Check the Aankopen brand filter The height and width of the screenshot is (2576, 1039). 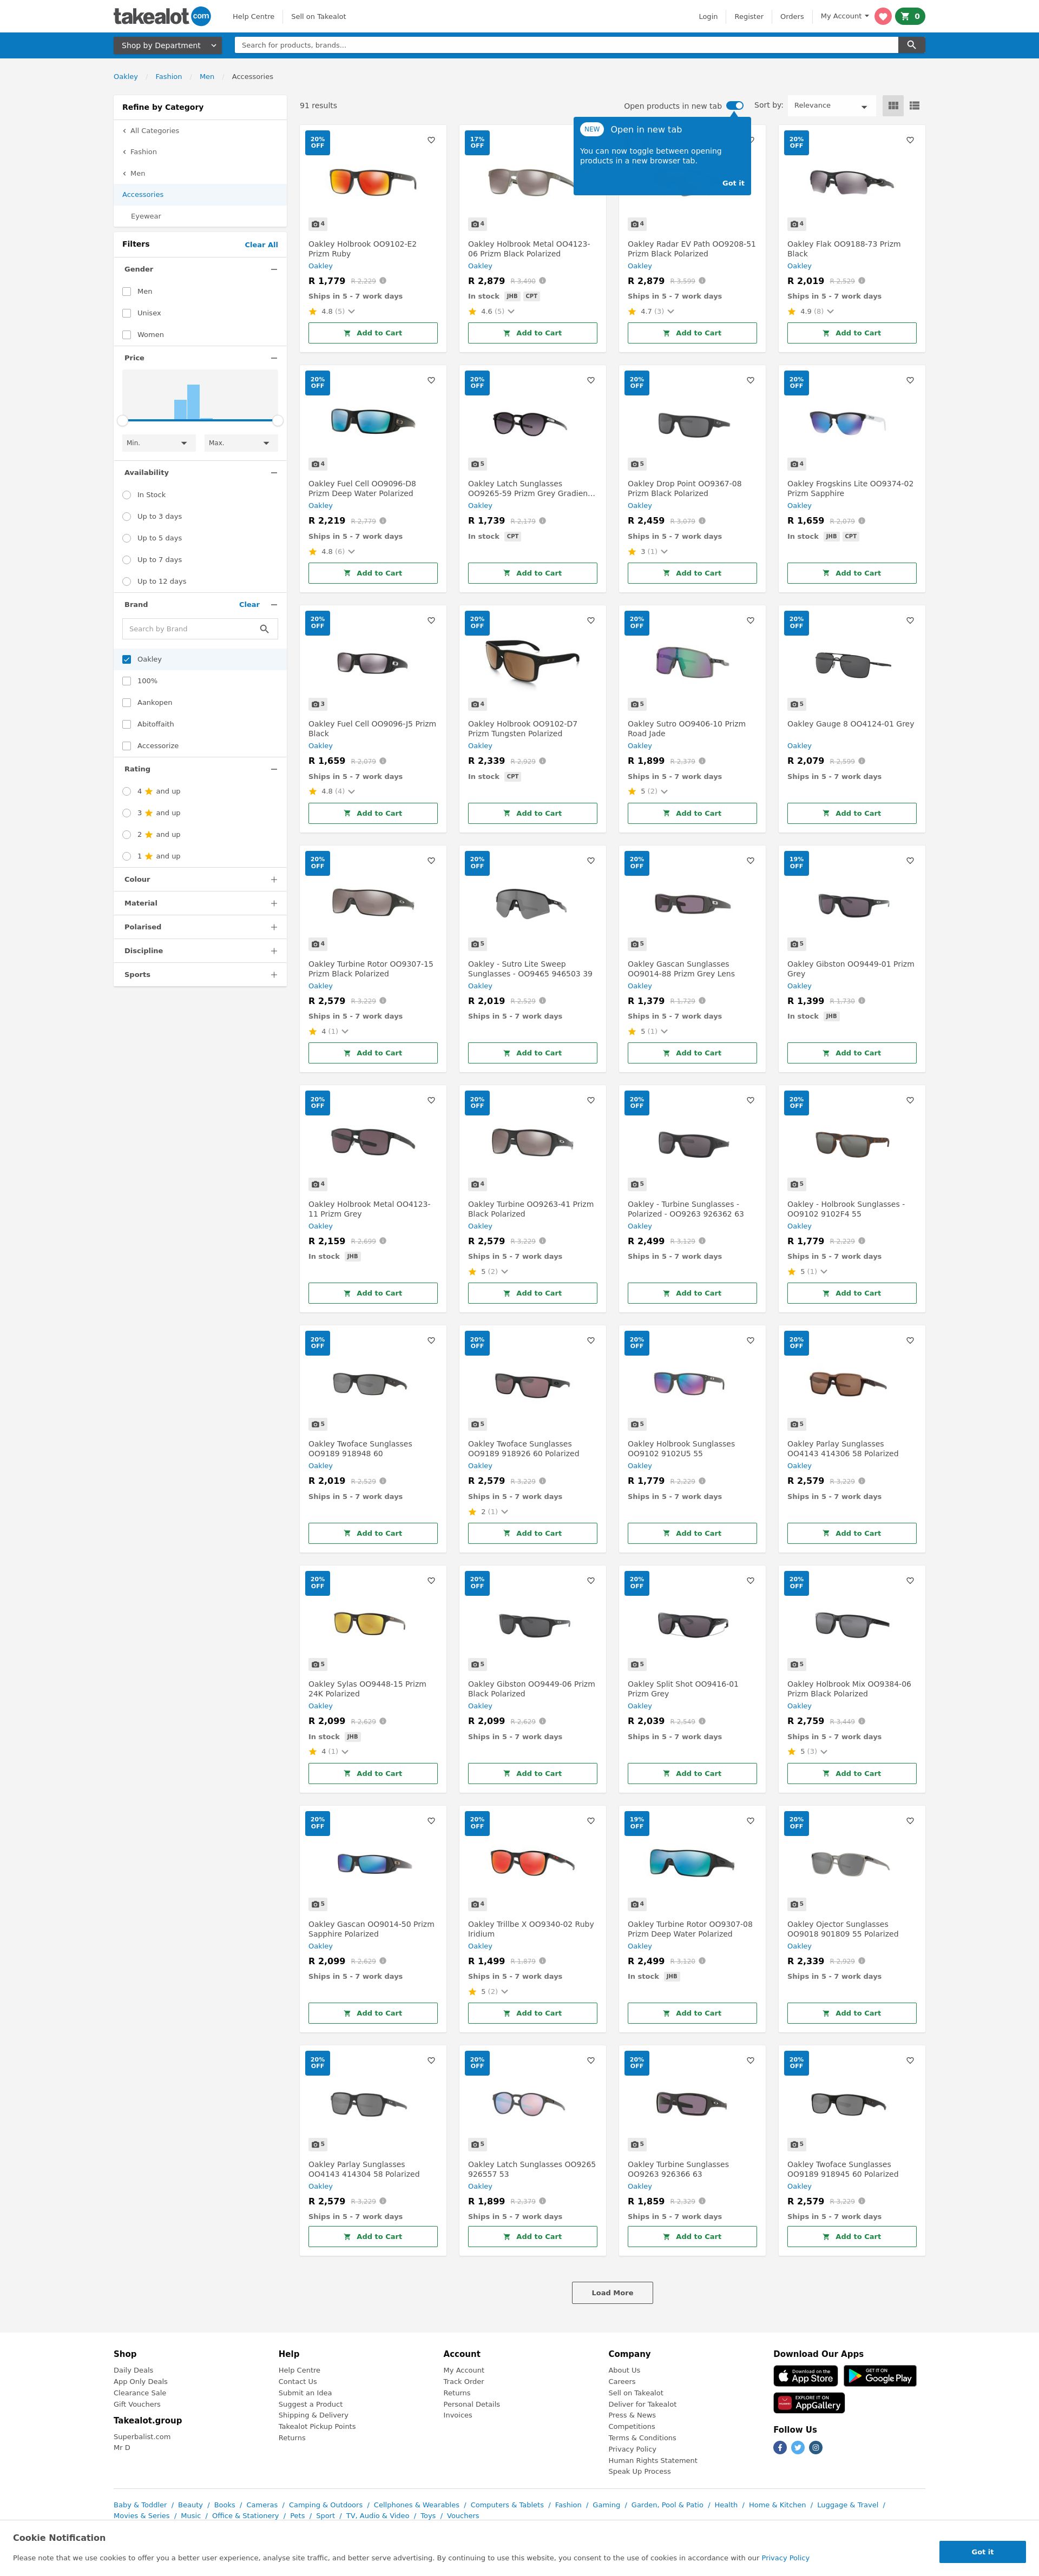click(127, 702)
